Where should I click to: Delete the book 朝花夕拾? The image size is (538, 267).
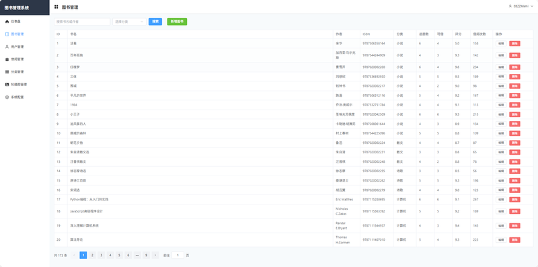tap(514, 143)
